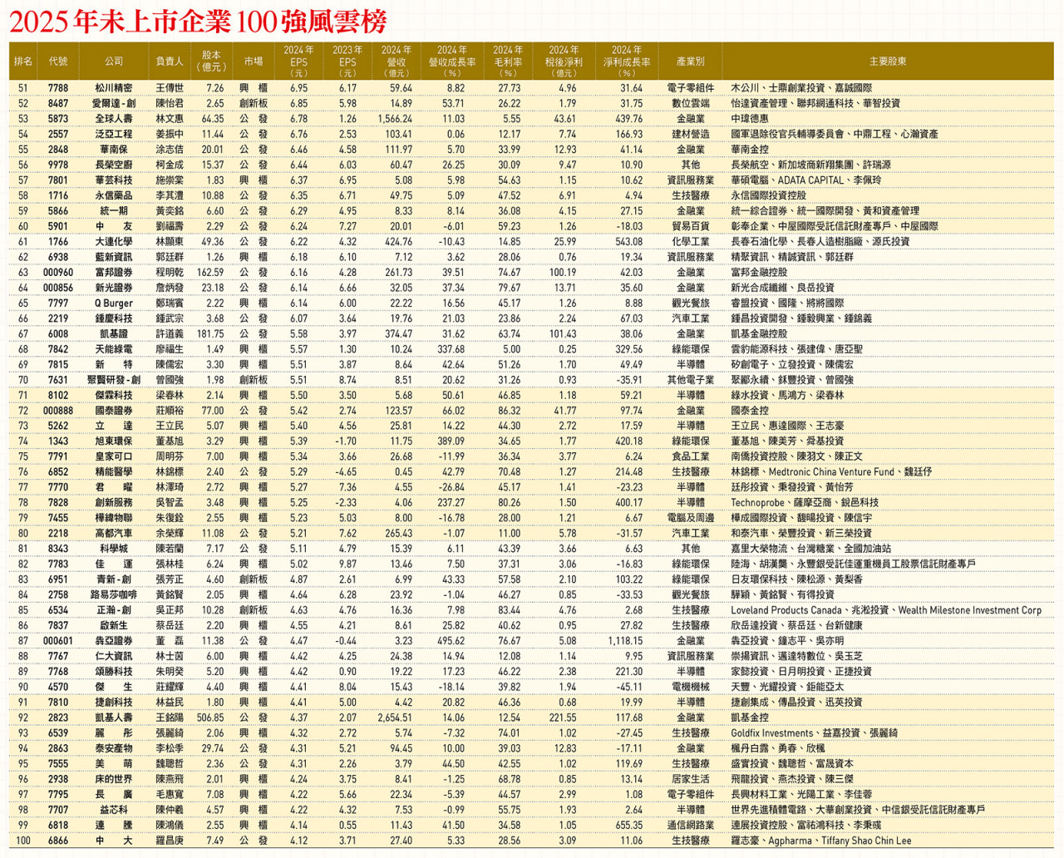
Task: Click the stock code 6938 cell
Action: click(58, 257)
